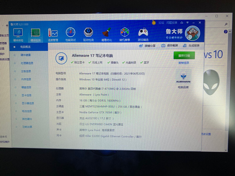
Task: Click the upload icon in title bar
Action: click(182, 23)
